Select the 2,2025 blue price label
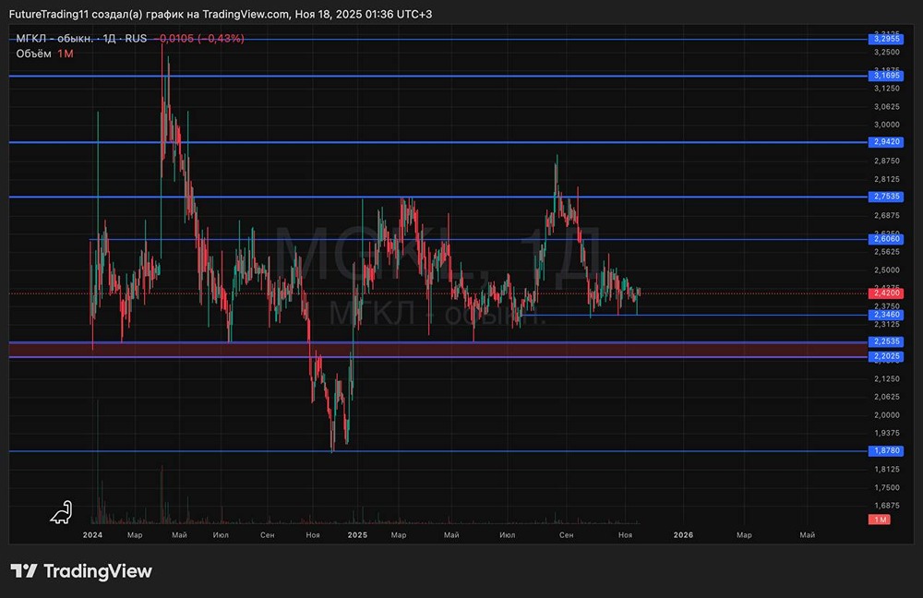Image resolution: width=923 pixels, height=598 pixels. pos(886,356)
